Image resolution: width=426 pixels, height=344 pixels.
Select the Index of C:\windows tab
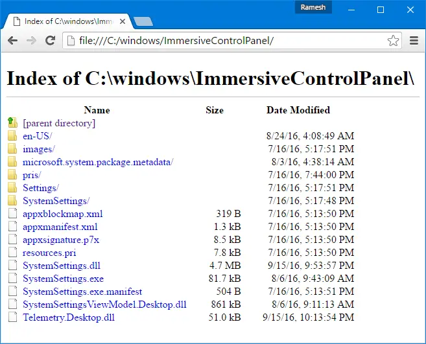pyautogui.click(x=68, y=21)
